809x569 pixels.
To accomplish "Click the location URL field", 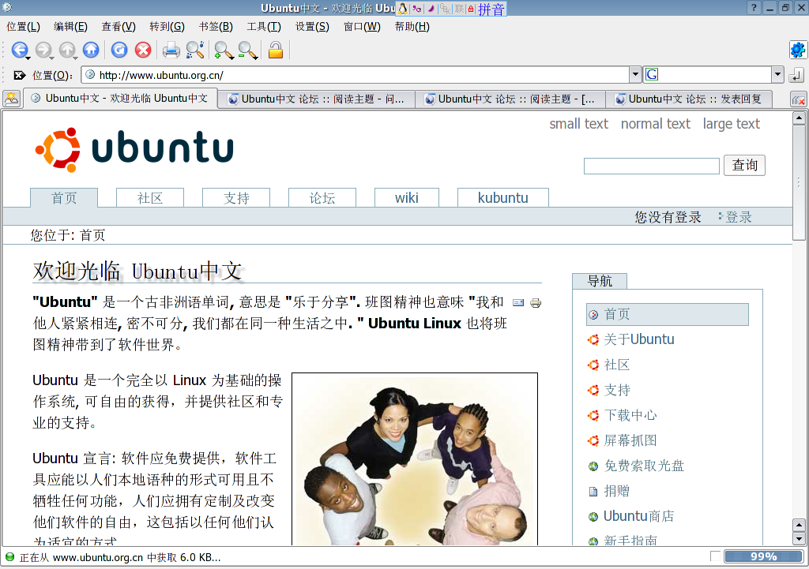I will pyautogui.click(x=356, y=75).
